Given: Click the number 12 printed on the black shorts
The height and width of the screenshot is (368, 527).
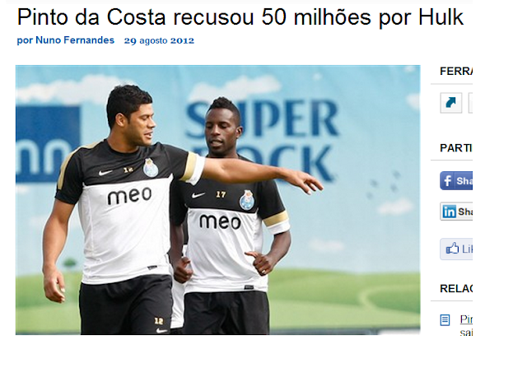Looking at the screenshot, I should tap(159, 321).
